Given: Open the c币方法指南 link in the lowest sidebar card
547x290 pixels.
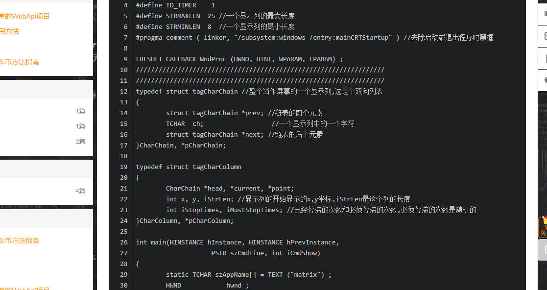Looking at the screenshot, I should pos(20,241).
